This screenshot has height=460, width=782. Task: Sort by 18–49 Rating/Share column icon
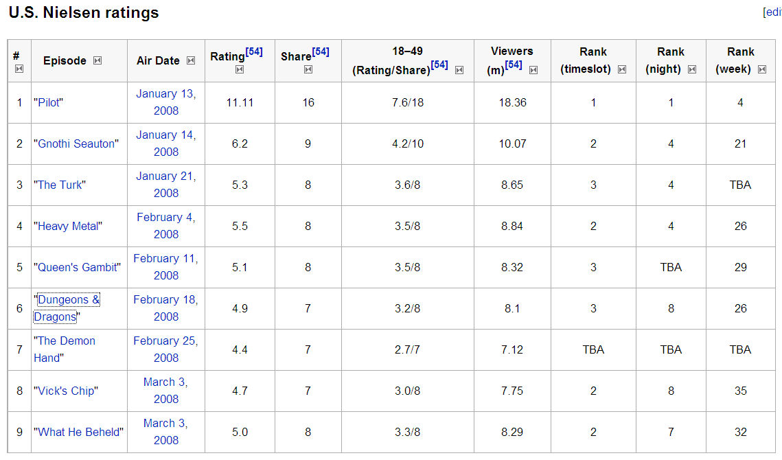[x=459, y=70]
